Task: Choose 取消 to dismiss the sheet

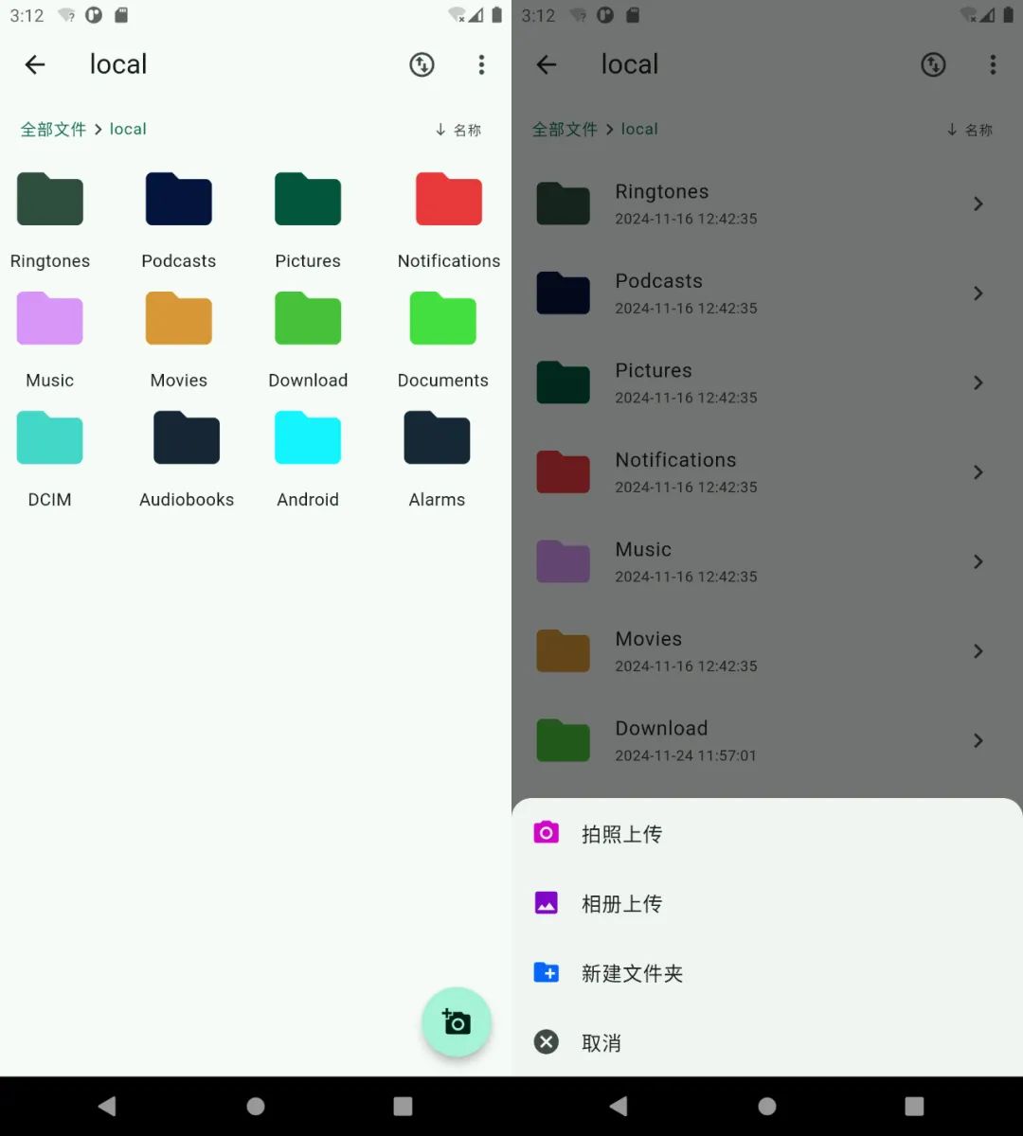Action: [767, 1043]
